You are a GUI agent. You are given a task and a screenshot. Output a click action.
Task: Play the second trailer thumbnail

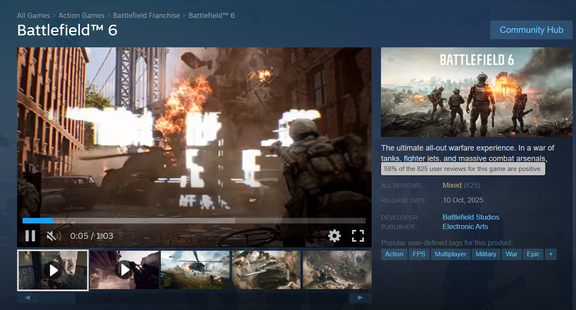124,270
